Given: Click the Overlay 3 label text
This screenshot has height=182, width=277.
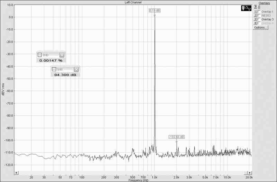Looking at the screenshot, I should pyautogui.click(x=267, y=19).
